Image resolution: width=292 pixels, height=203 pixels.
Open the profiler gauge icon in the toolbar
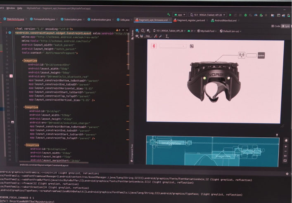256,15
